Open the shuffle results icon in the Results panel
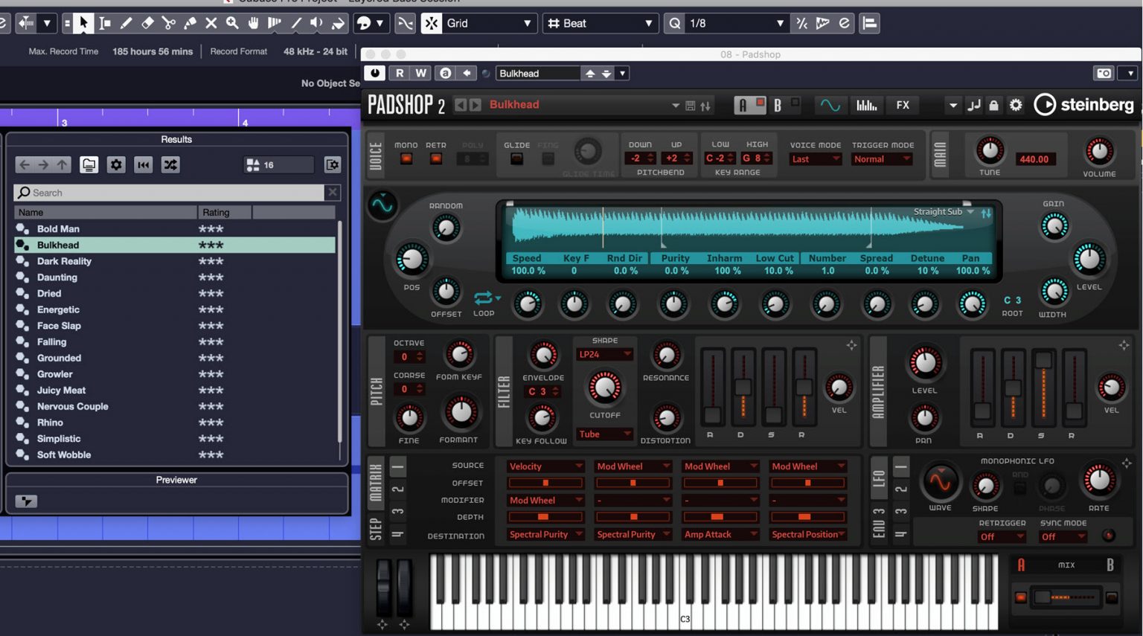1143x636 pixels. [170, 164]
